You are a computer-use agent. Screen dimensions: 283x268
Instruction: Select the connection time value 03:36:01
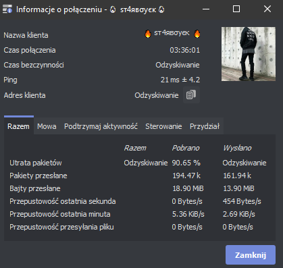[185, 50]
